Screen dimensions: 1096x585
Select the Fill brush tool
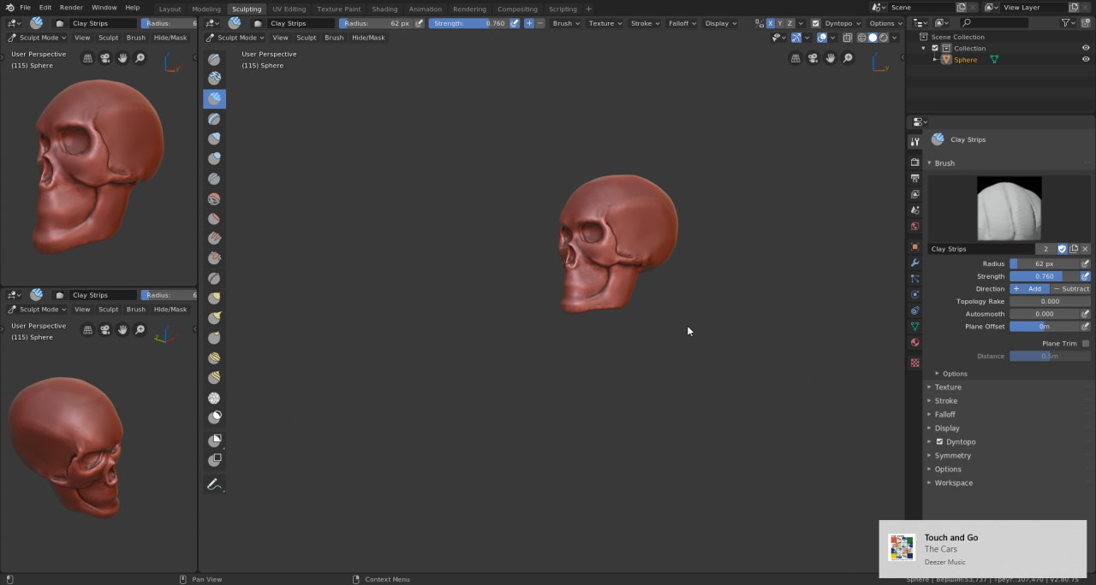click(x=214, y=239)
